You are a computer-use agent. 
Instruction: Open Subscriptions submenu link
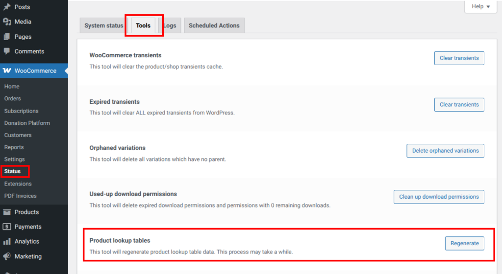click(x=21, y=111)
